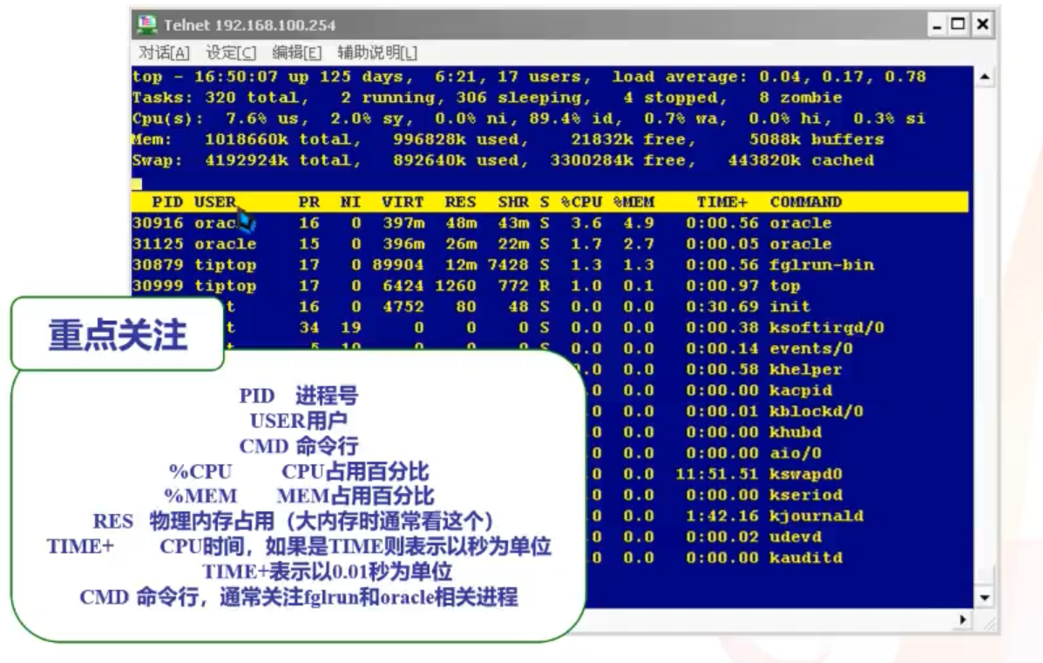1043x663 pixels.
Task: Click the %CPU column header
Action: point(581,202)
